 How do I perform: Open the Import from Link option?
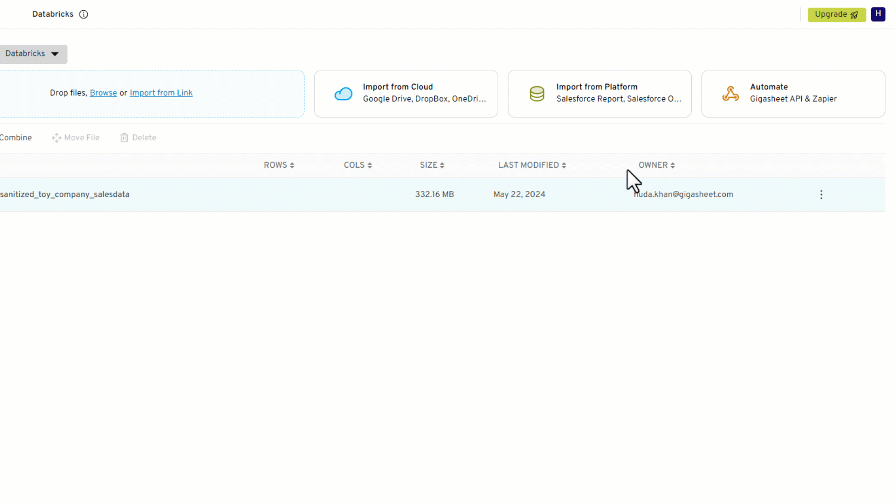[161, 93]
